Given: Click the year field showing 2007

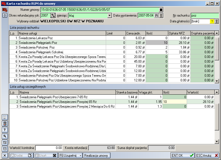Looking at the screenshot, I should (x=46, y=15).
